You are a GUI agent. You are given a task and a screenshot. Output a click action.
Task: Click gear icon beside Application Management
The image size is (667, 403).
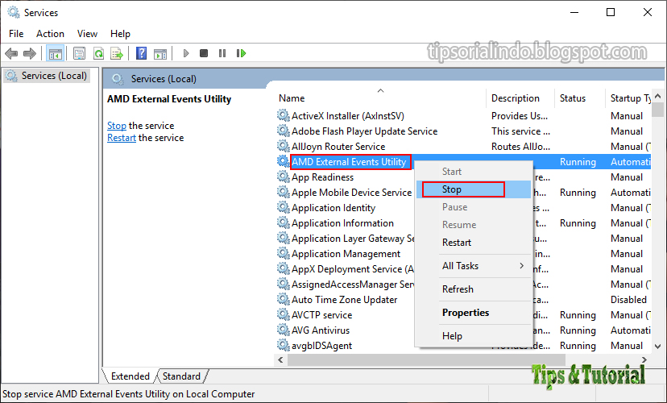pos(284,253)
